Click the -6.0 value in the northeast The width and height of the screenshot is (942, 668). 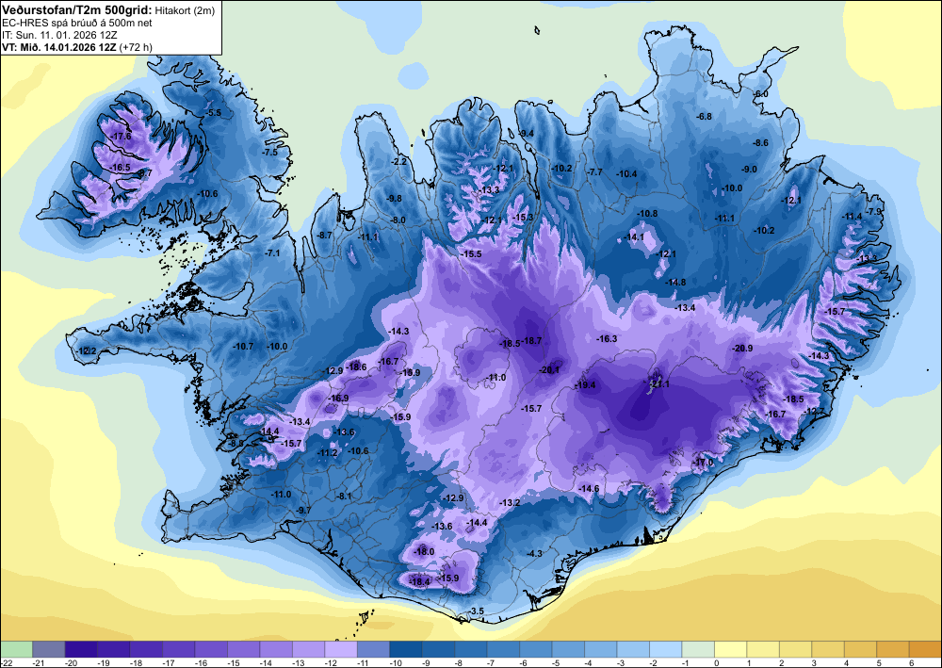point(760,94)
